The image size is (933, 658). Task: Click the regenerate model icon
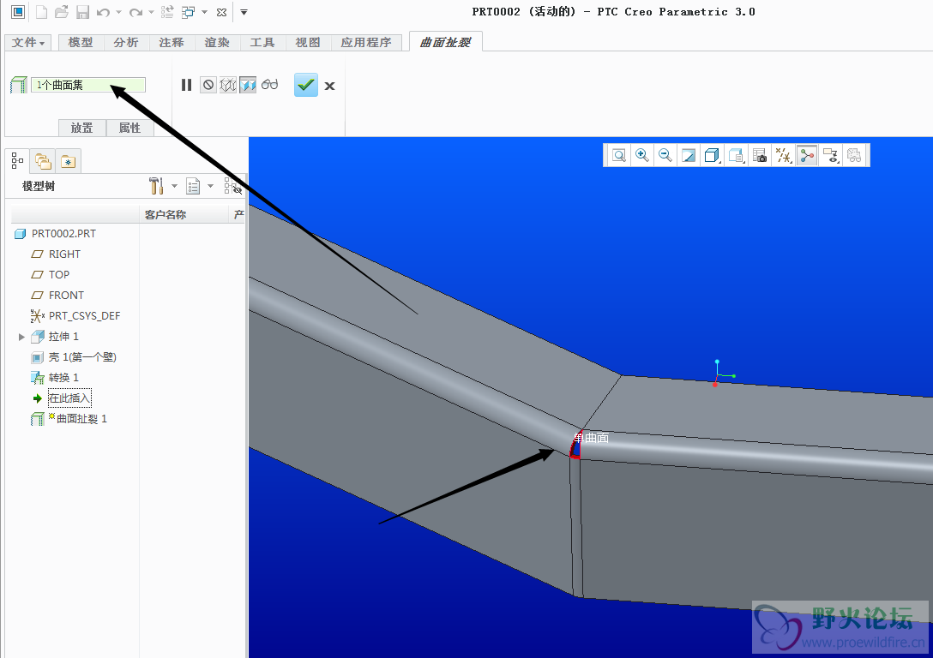(x=167, y=12)
